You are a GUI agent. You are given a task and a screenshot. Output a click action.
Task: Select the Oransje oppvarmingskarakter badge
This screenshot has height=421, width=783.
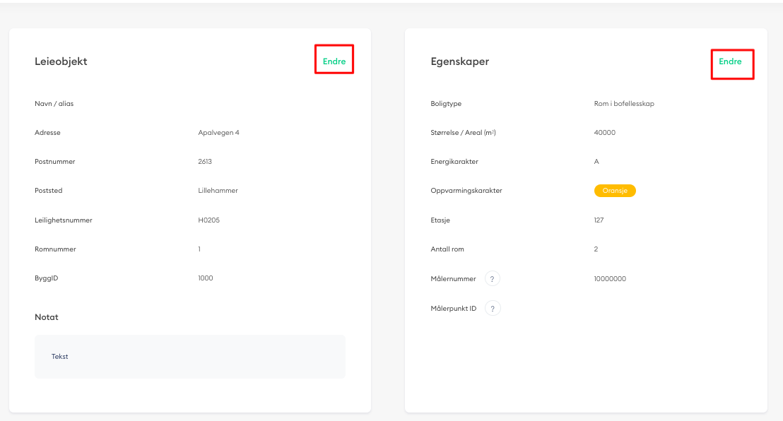615,190
